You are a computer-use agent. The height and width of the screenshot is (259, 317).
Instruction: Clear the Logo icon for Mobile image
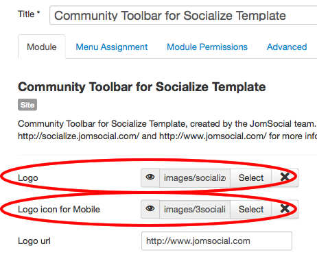pyautogui.click(x=285, y=209)
